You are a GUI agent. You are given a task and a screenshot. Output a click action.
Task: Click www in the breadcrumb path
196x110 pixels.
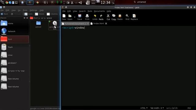(x=49, y=18)
